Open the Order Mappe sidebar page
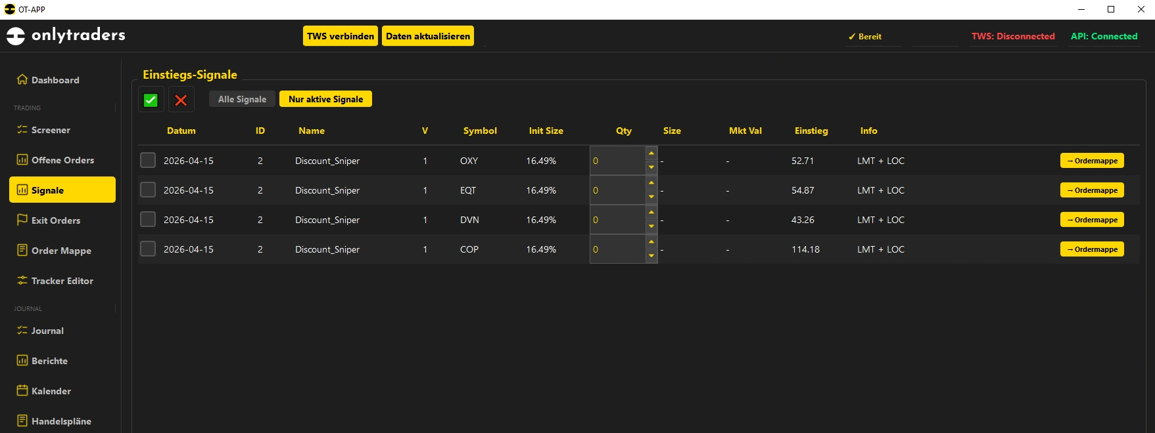This screenshot has width=1155, height=433. pos(61,251)
